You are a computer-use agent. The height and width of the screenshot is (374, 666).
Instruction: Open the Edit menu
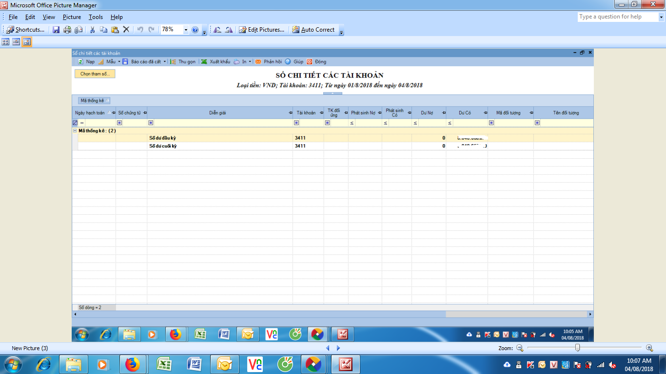click(30, 17)
